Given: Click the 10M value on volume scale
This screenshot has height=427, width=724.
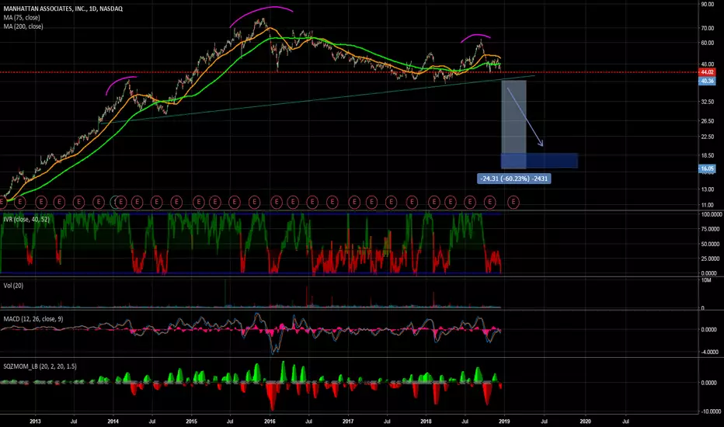Looking at the screenshot, I should click(x=706, y=280).
